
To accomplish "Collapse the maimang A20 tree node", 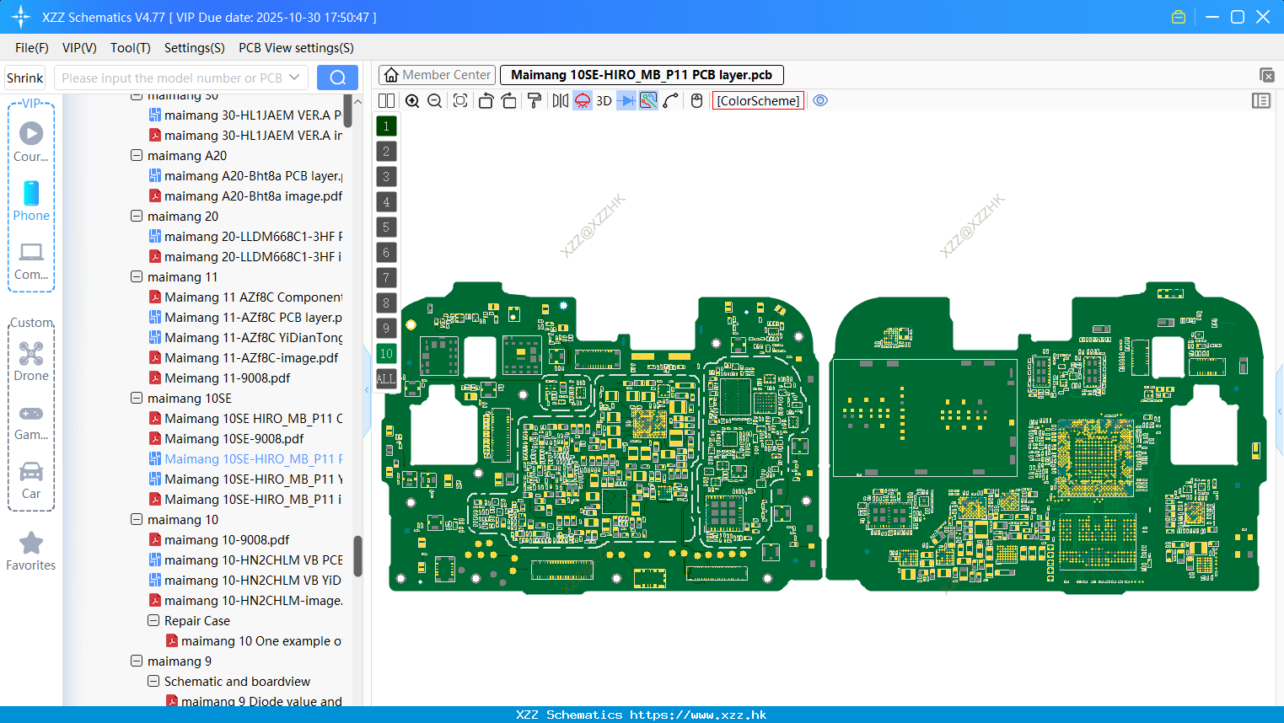I will [137, 155].
